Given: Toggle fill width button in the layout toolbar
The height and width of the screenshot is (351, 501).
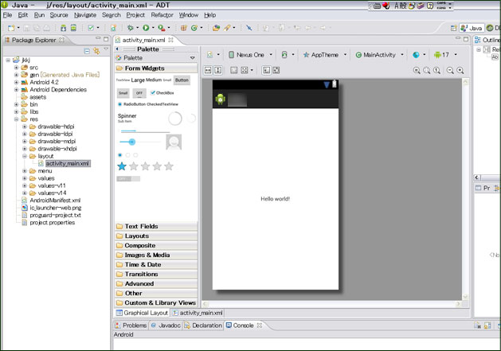Looking at the screenshot, I should click(x=207, y=70).
